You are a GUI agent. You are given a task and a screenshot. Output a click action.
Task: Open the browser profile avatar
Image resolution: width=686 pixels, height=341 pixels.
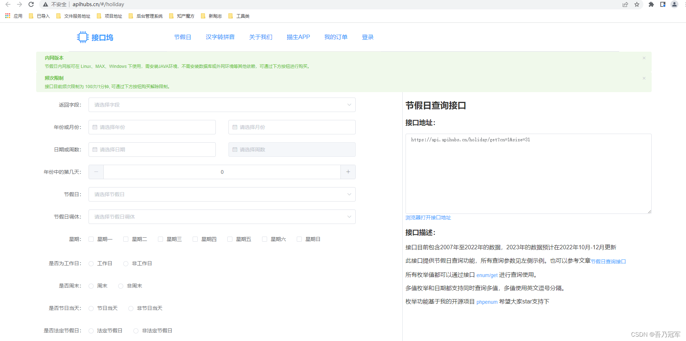pyautogui.click(x=674, y=4)
